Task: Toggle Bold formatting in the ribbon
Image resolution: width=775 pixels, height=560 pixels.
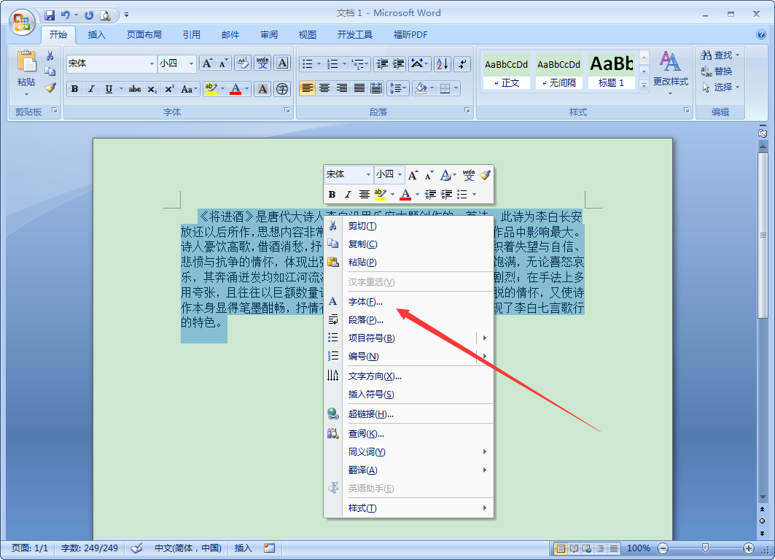Action: 74,88
